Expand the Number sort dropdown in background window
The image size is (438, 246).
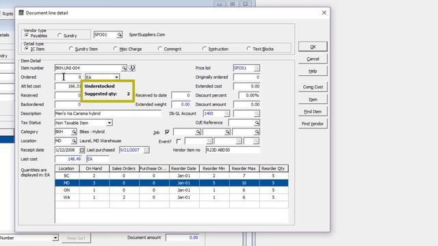[x=55, y=238]
